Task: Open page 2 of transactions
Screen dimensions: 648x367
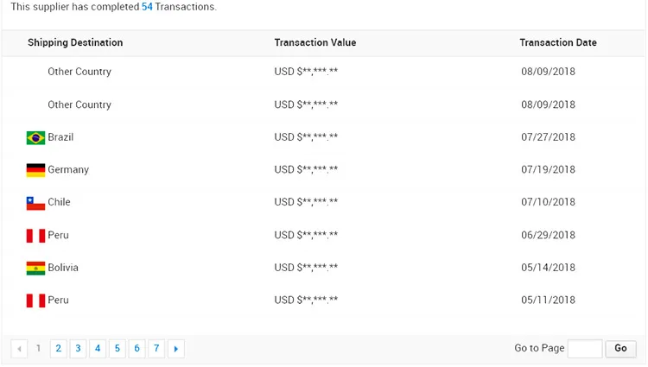Action: point(58,349)
